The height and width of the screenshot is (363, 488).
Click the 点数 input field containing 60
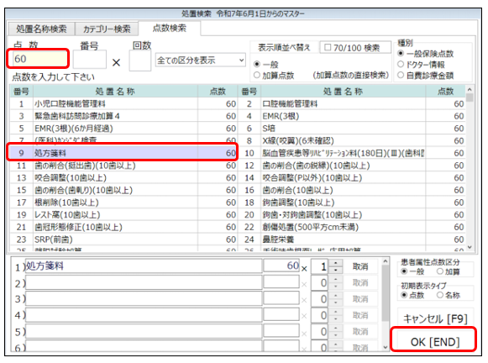pyautogui.click(x=39, y=59)
